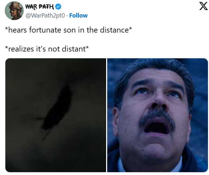Click the Follow link beside the handle
The width and height of the screenshot is (209, 175).
click(79, 16)
